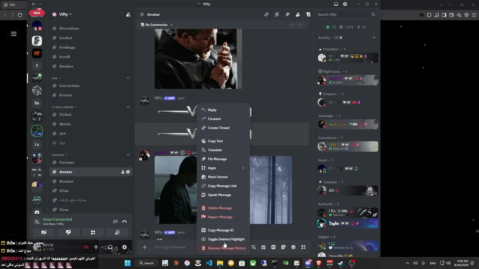Image resolution: width=479 pixels, height=269 pixels.
Task: Click Copy Message ID entry
Action: 223,230
